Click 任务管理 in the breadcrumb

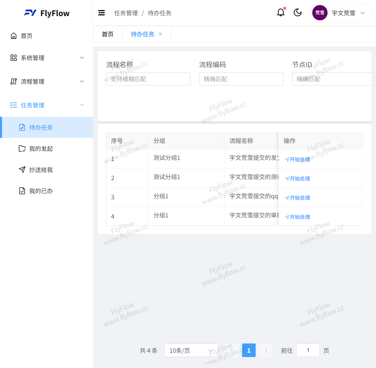click(x=126, y=13)
